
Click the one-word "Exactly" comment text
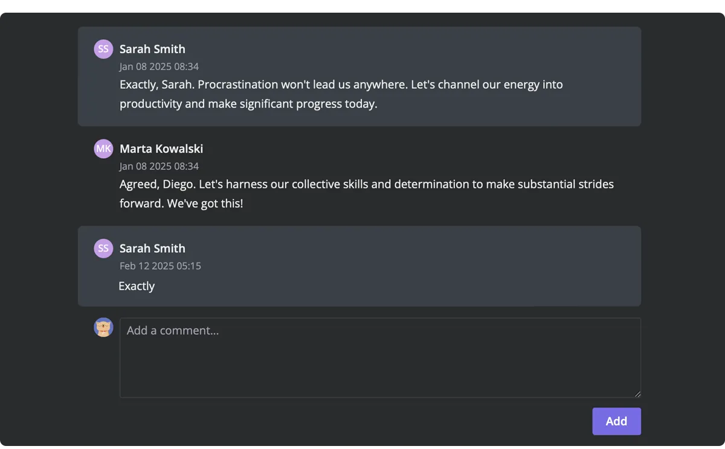click(137, 286)
